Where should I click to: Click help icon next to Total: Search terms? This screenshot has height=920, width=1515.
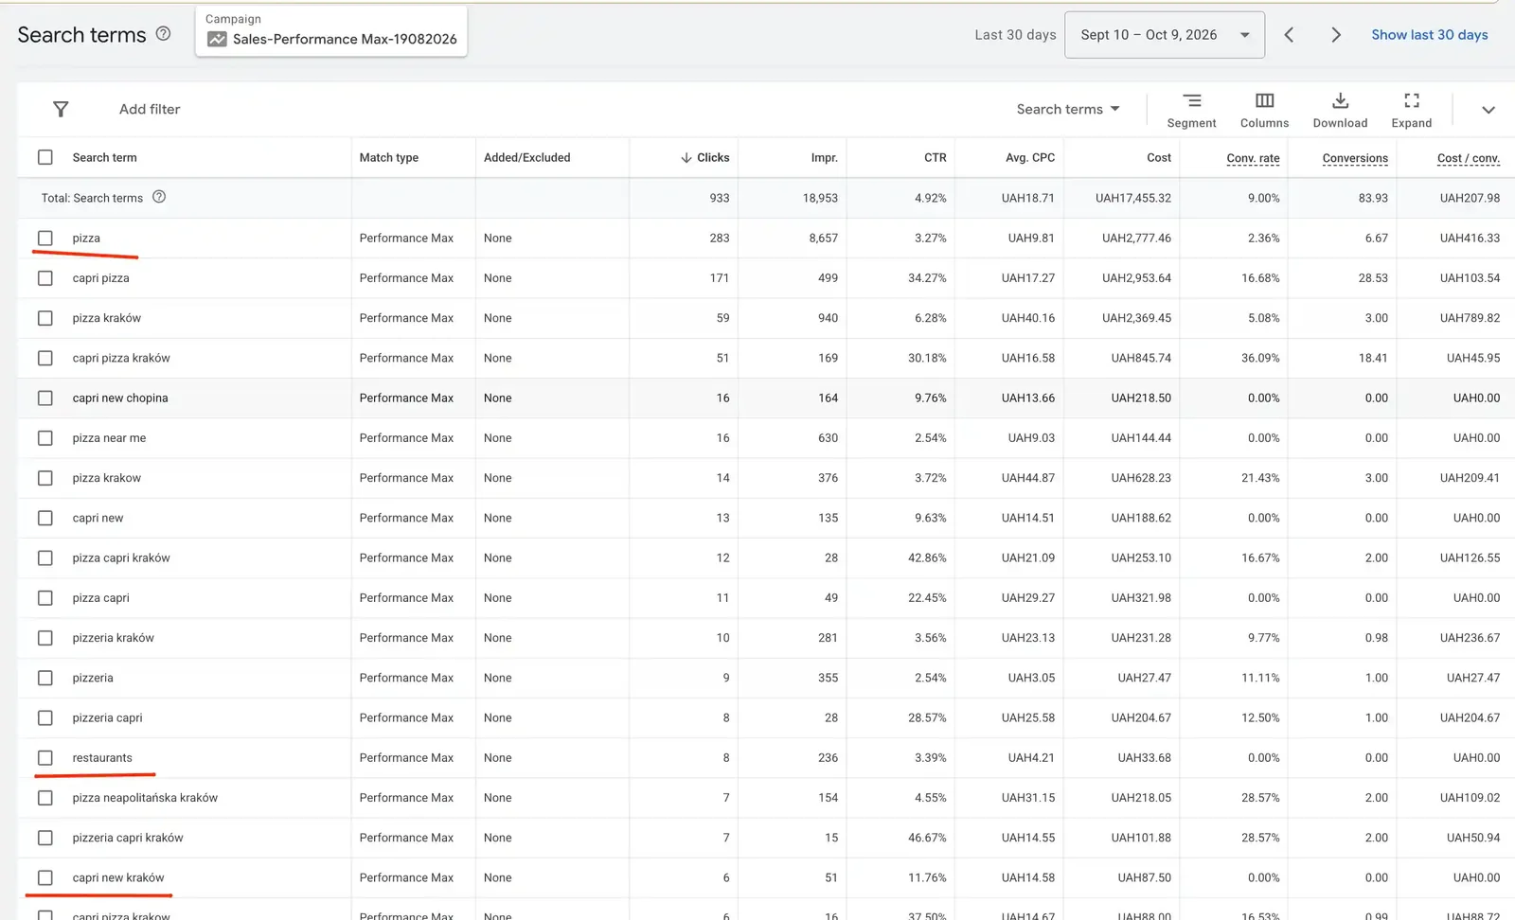tap(159, 197)
